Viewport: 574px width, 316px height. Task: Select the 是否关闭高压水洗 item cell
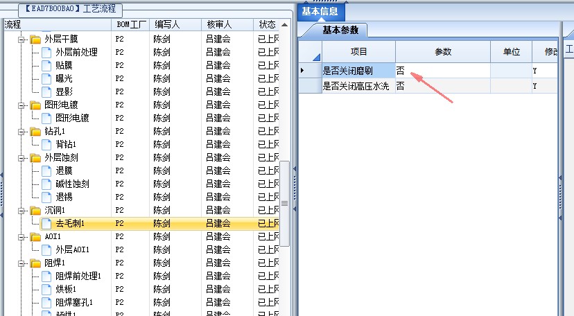(x=358, y=86)
